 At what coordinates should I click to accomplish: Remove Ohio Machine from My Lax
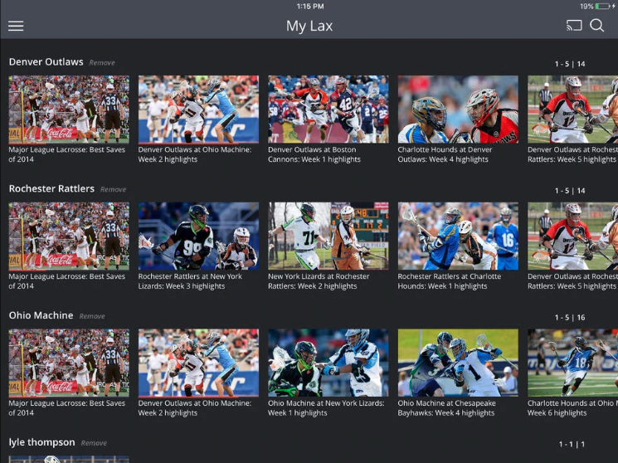pyautogui.click(x=91, y=316)
